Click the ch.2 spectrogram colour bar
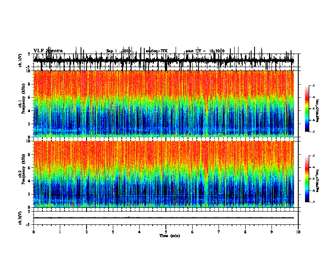Image resolution: width=336 pixels, height=260 pixels. coord(307,179)
